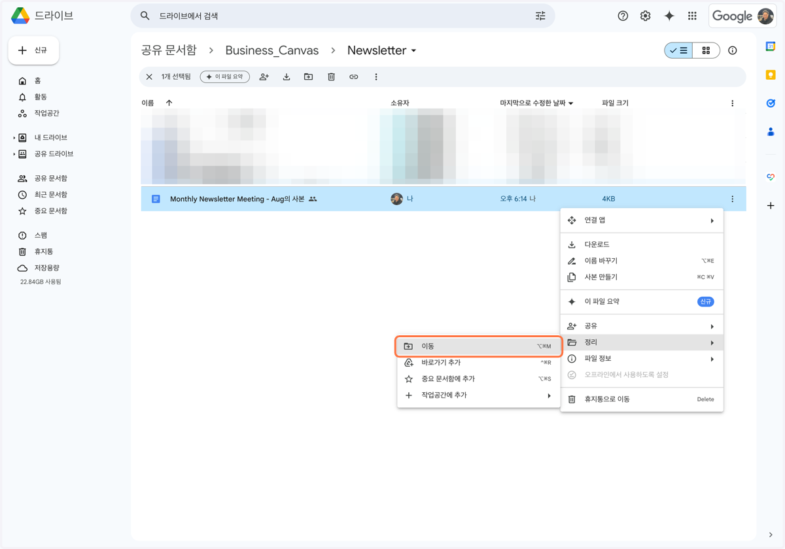Image resolution: width=785 pixels, height=549 pixels.
Task: Open Google Keep side panel icon
Action: tap(771, 75)
